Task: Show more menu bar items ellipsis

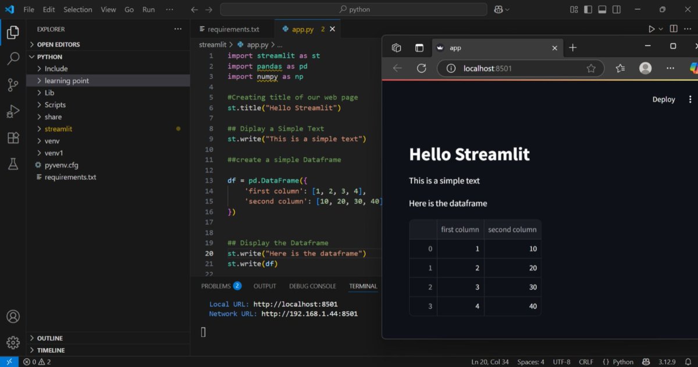Action: pos(169,9)
